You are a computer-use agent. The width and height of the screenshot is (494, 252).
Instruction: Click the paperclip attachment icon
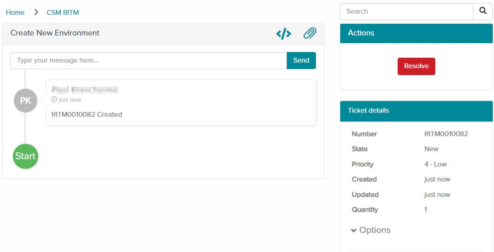point(309,33)
